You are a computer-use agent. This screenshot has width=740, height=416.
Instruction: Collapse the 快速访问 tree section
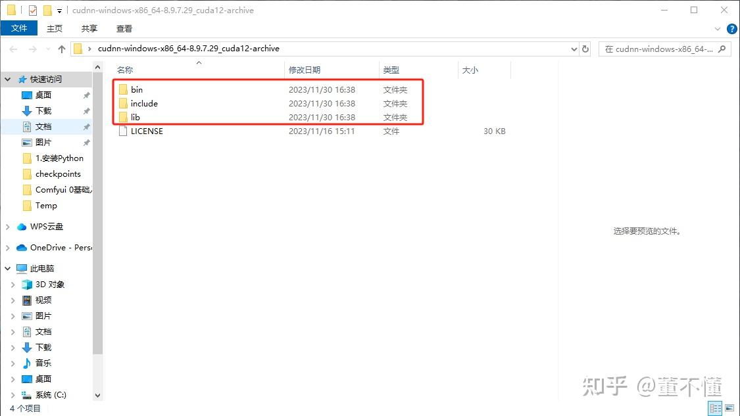pos(7,80)
